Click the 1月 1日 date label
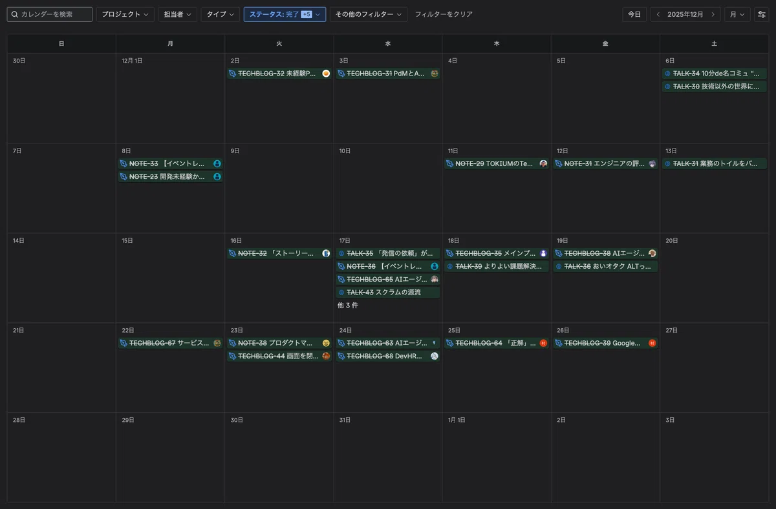Image resolution: width=776 pixels, height=509 pixels. pyautogui.click(x=457, y=420)
